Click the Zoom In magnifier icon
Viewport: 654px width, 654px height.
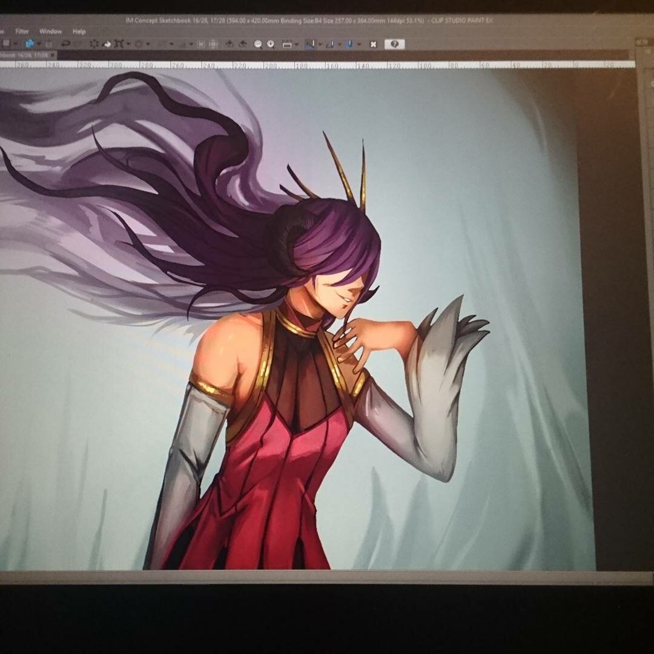(271, 44)
